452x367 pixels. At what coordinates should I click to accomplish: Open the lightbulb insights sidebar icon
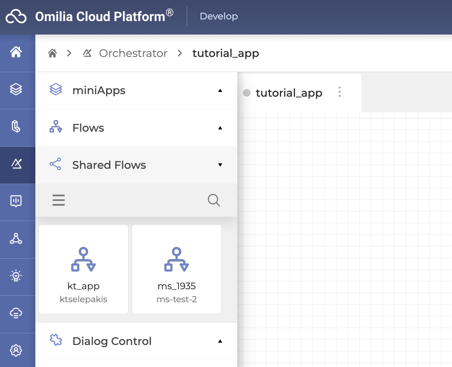(16, 276)
